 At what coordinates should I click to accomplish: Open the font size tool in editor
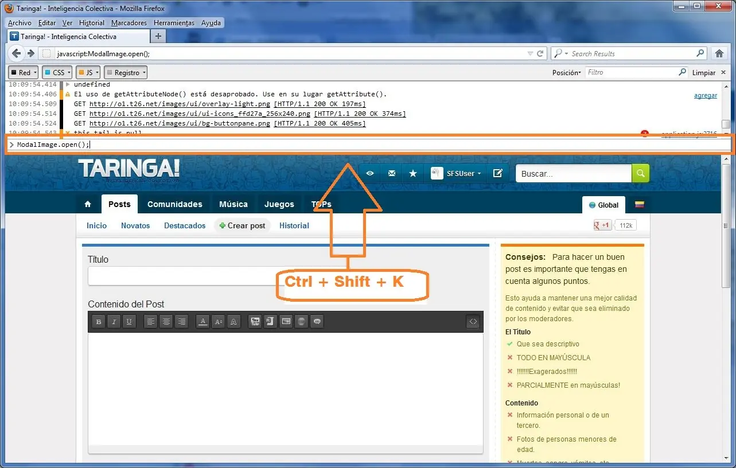[218, 322]
